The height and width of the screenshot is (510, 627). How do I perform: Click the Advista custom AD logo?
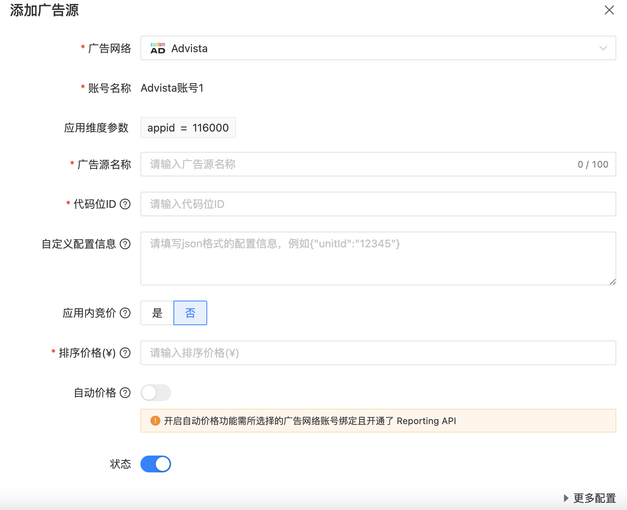point(158,48)
